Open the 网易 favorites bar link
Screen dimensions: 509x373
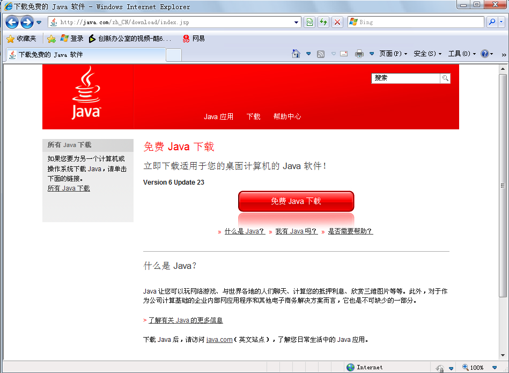194,39
